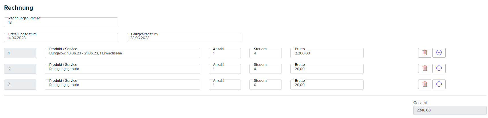This screenshot has width=488, height=118.
Task: Add a row after the Bungalow item
Action: 439,53
